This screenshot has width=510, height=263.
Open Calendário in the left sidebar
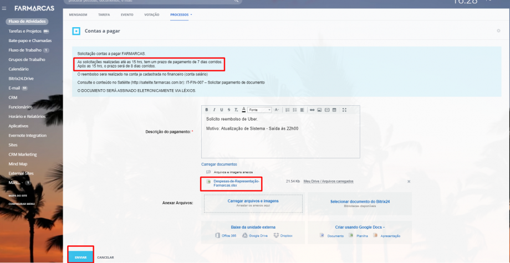point(19,69)
